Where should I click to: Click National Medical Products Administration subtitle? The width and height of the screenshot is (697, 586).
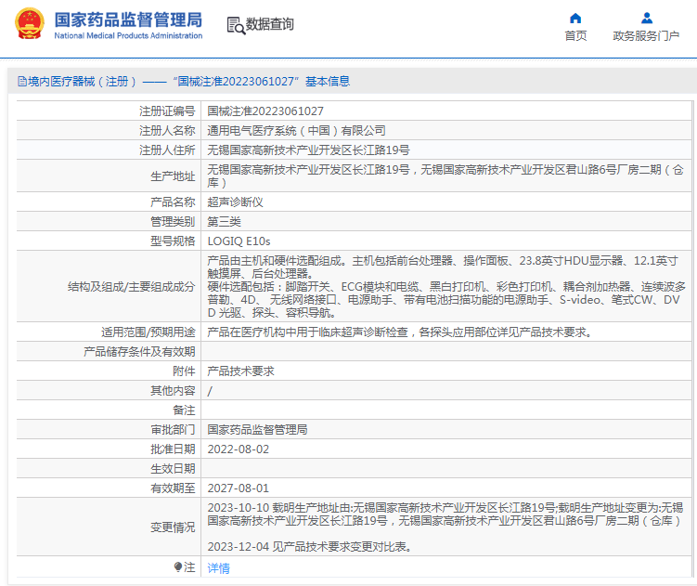pos(128,35)
